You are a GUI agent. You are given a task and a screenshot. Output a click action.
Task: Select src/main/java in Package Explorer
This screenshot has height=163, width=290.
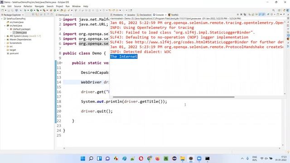click(15, 22)
